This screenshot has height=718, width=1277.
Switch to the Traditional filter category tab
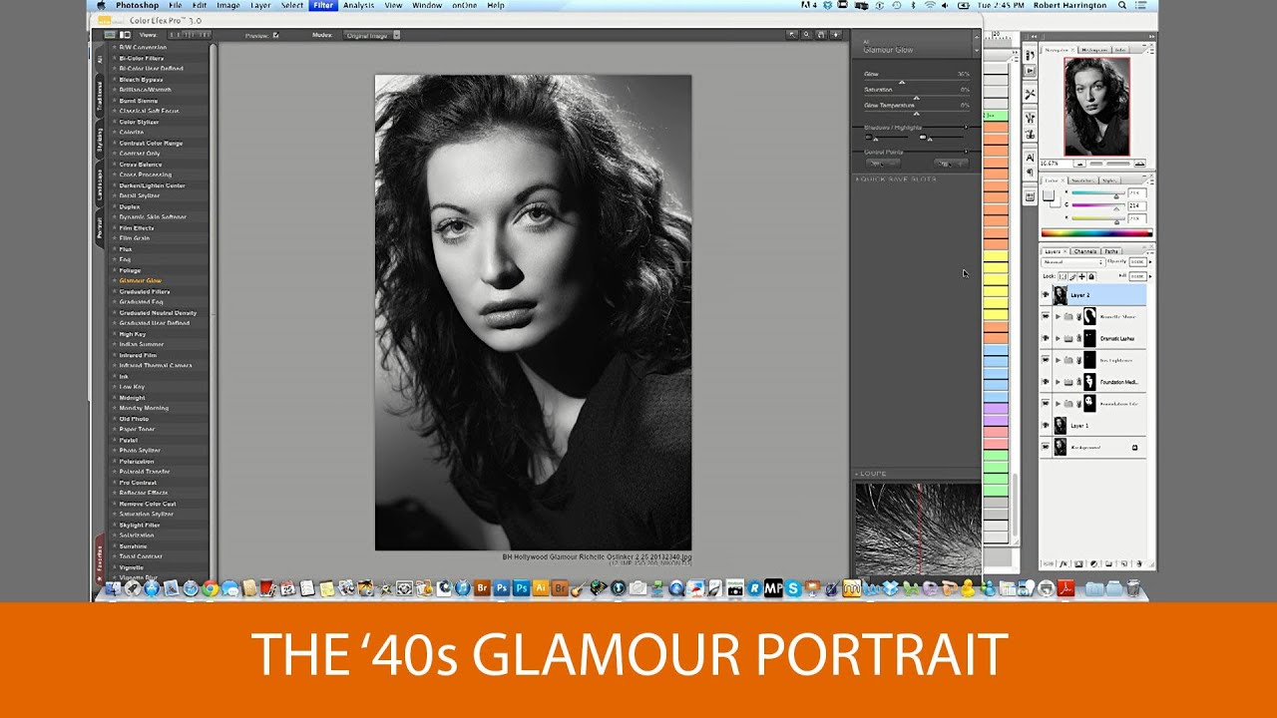point(99,97)
